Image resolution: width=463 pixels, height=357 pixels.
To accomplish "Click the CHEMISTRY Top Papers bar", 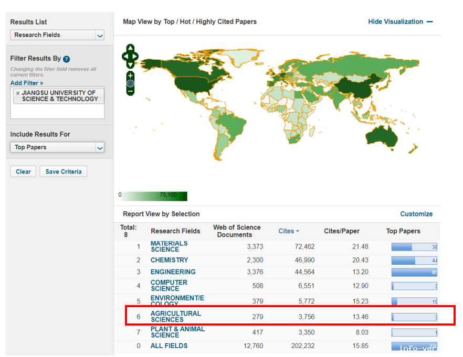I will (x=414, y=261).
